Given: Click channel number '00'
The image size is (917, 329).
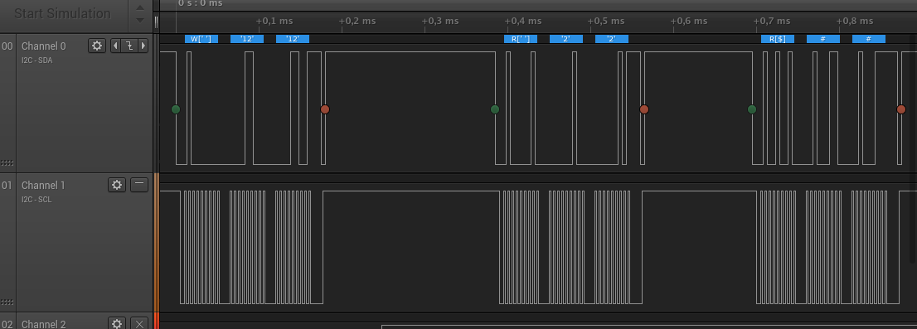Looking at the screenshot, I should (x=7, y=46).
